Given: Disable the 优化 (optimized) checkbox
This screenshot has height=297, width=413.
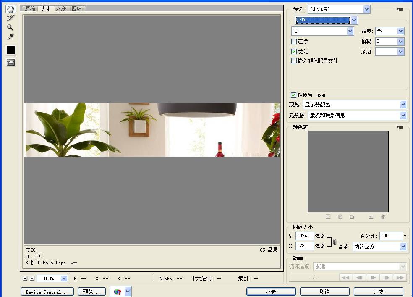Looking at the screenshot, I should (x=294, y=51).
